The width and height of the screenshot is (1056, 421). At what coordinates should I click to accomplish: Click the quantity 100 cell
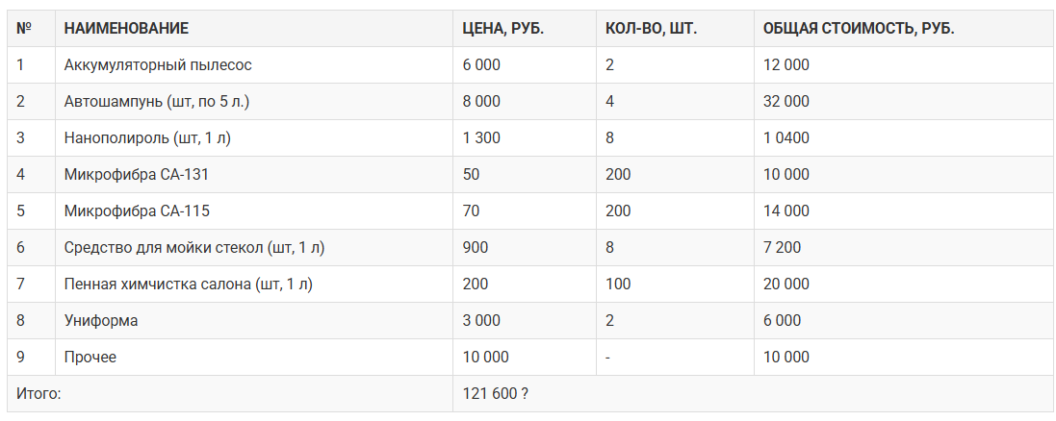[618, 285]
